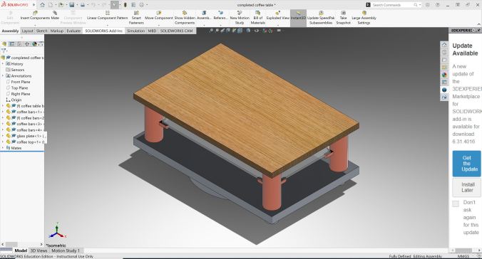Viewport: 482px width, 259px height.
Task: Open the Exploded View tool
Action: click(277, 13)
